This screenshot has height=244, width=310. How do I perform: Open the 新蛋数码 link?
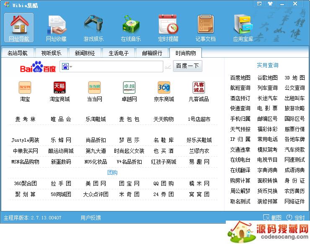click(x=61, y=162)
